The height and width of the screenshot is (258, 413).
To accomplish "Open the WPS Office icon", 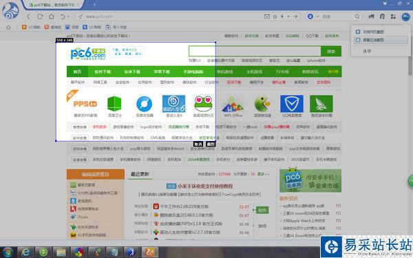I will tap(233, 105).
